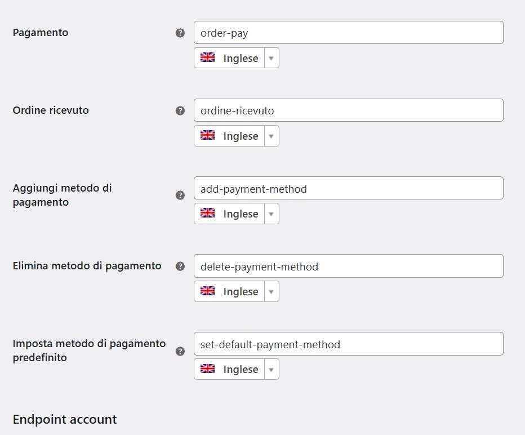This screenshot has height=435, width=525.
Task: Select the delete-payment-method text field
Action: (348, 266)
